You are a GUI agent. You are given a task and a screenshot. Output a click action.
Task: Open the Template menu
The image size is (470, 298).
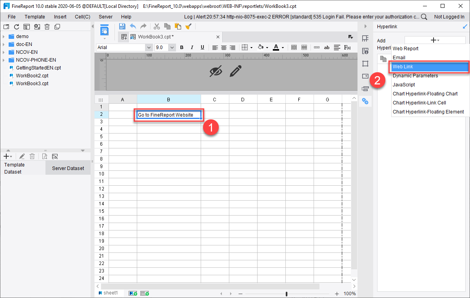(35, 17)
